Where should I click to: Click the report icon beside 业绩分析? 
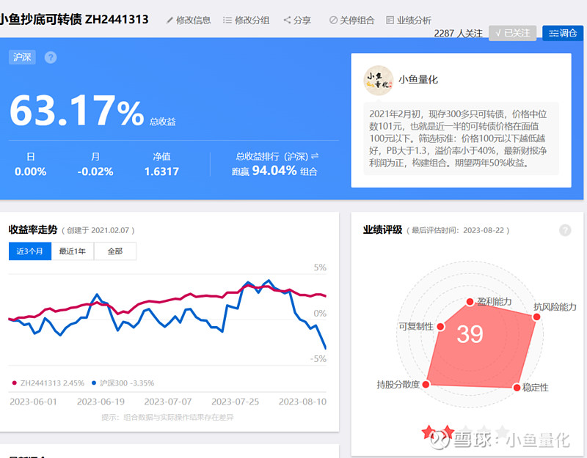click(390, 20)
